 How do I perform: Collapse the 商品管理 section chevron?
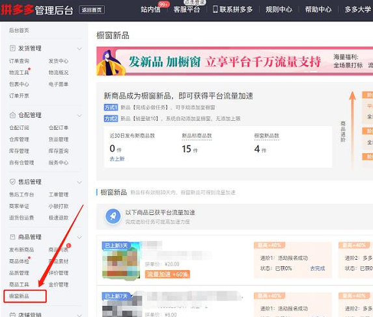point(79,237)
